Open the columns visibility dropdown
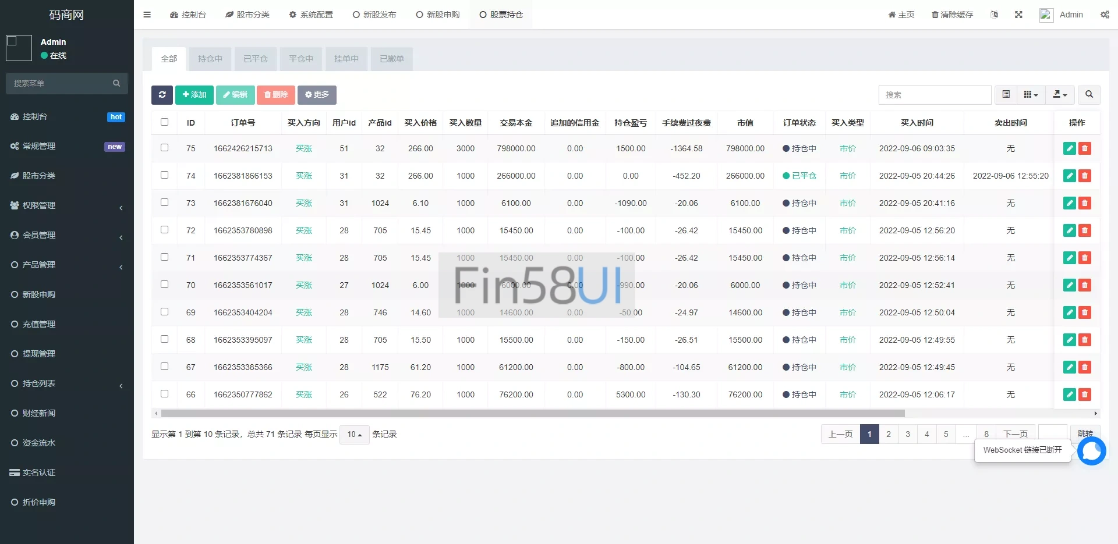Viewport: 1118px width, 544px height. click(x=1031, y=95)
